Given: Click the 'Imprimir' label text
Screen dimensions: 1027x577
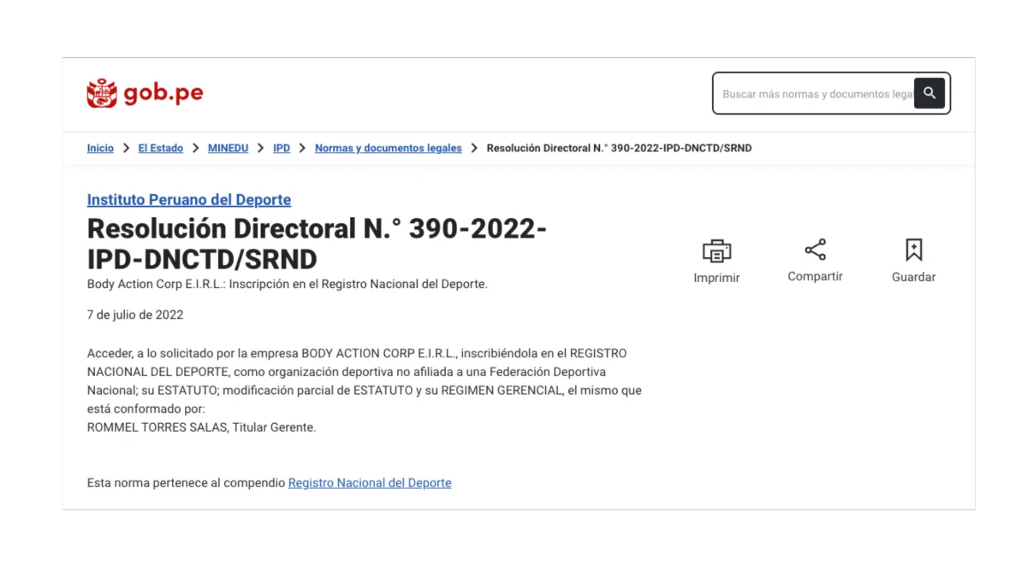Looking at the screenshot, I should pos(716,278).
